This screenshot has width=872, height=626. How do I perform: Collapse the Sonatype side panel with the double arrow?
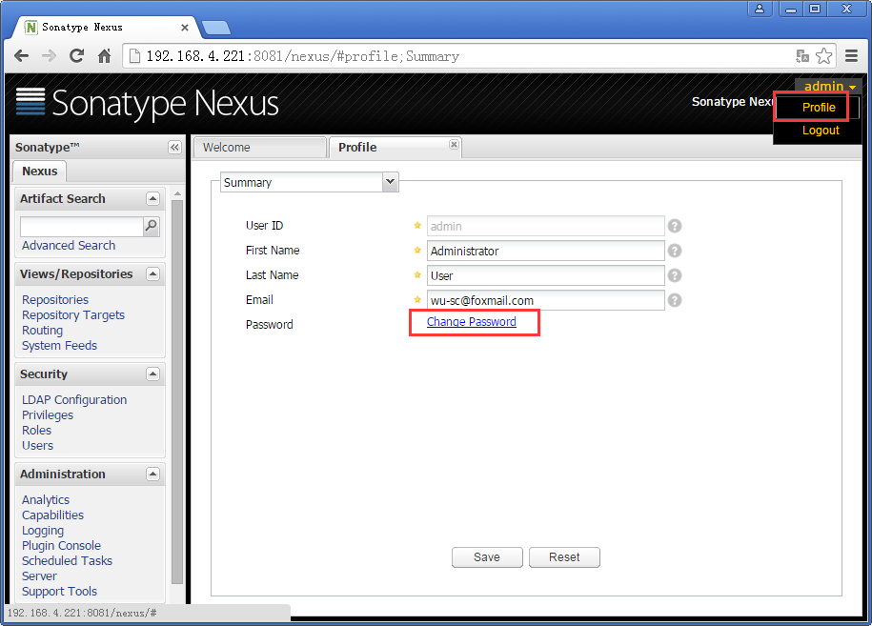pyautogui.click(x=174, y=148)
